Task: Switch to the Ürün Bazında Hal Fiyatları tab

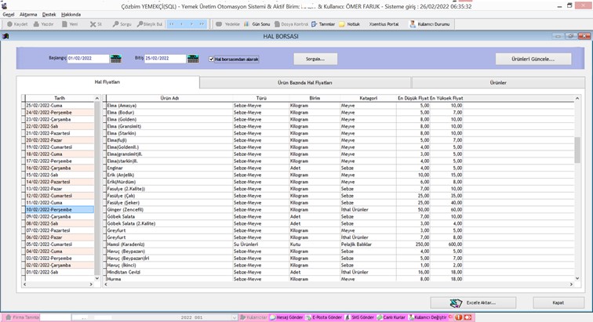Action: coord(305,82)
